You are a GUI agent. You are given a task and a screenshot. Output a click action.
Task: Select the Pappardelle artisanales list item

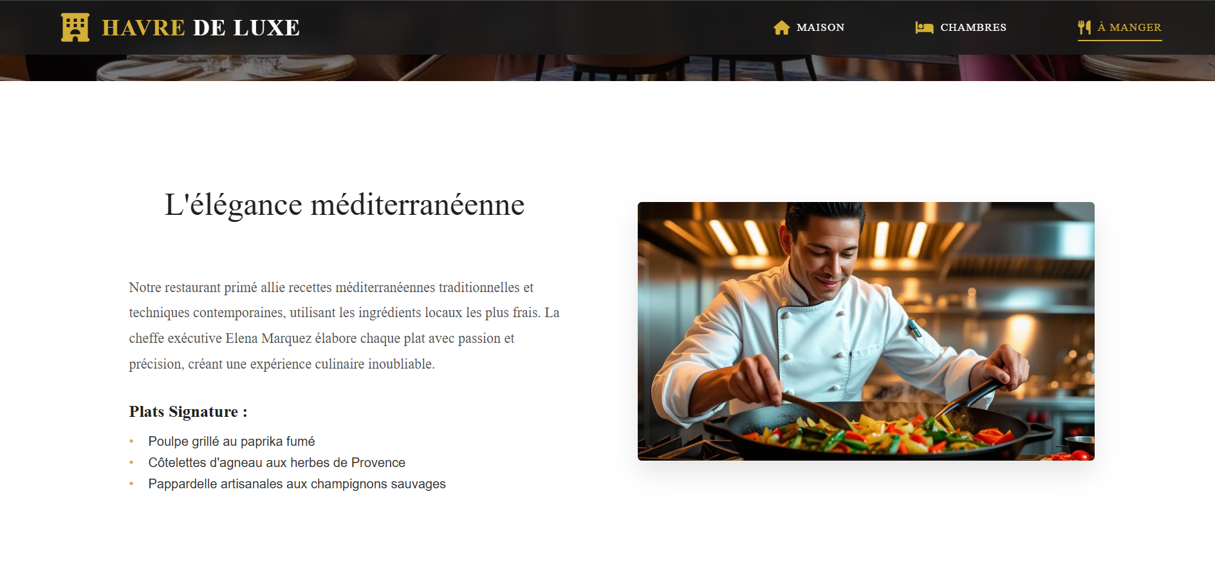[x=297, y=484]
